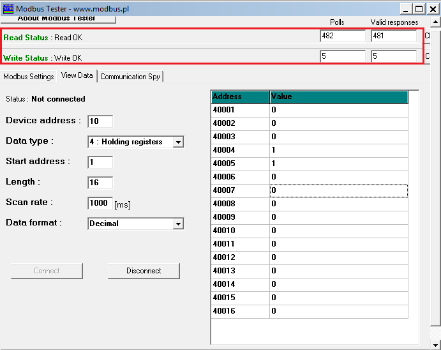Click the Status Not connected text
Viewport: 441px width, 350px height.
pyautogui.click(x=45, y=99)
